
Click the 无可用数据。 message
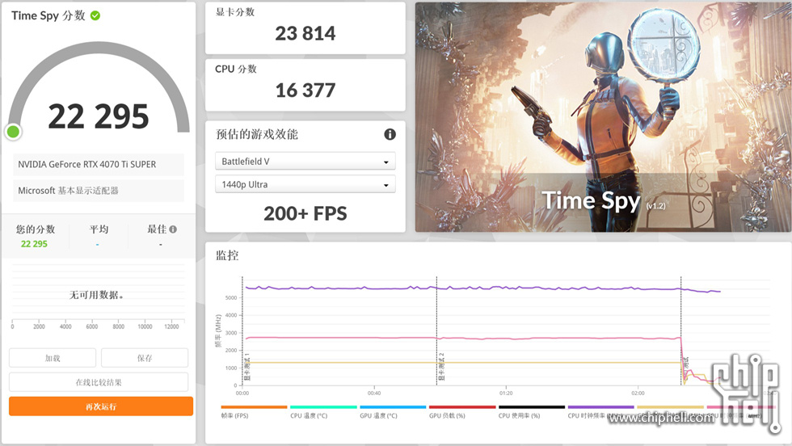(96, 295)
